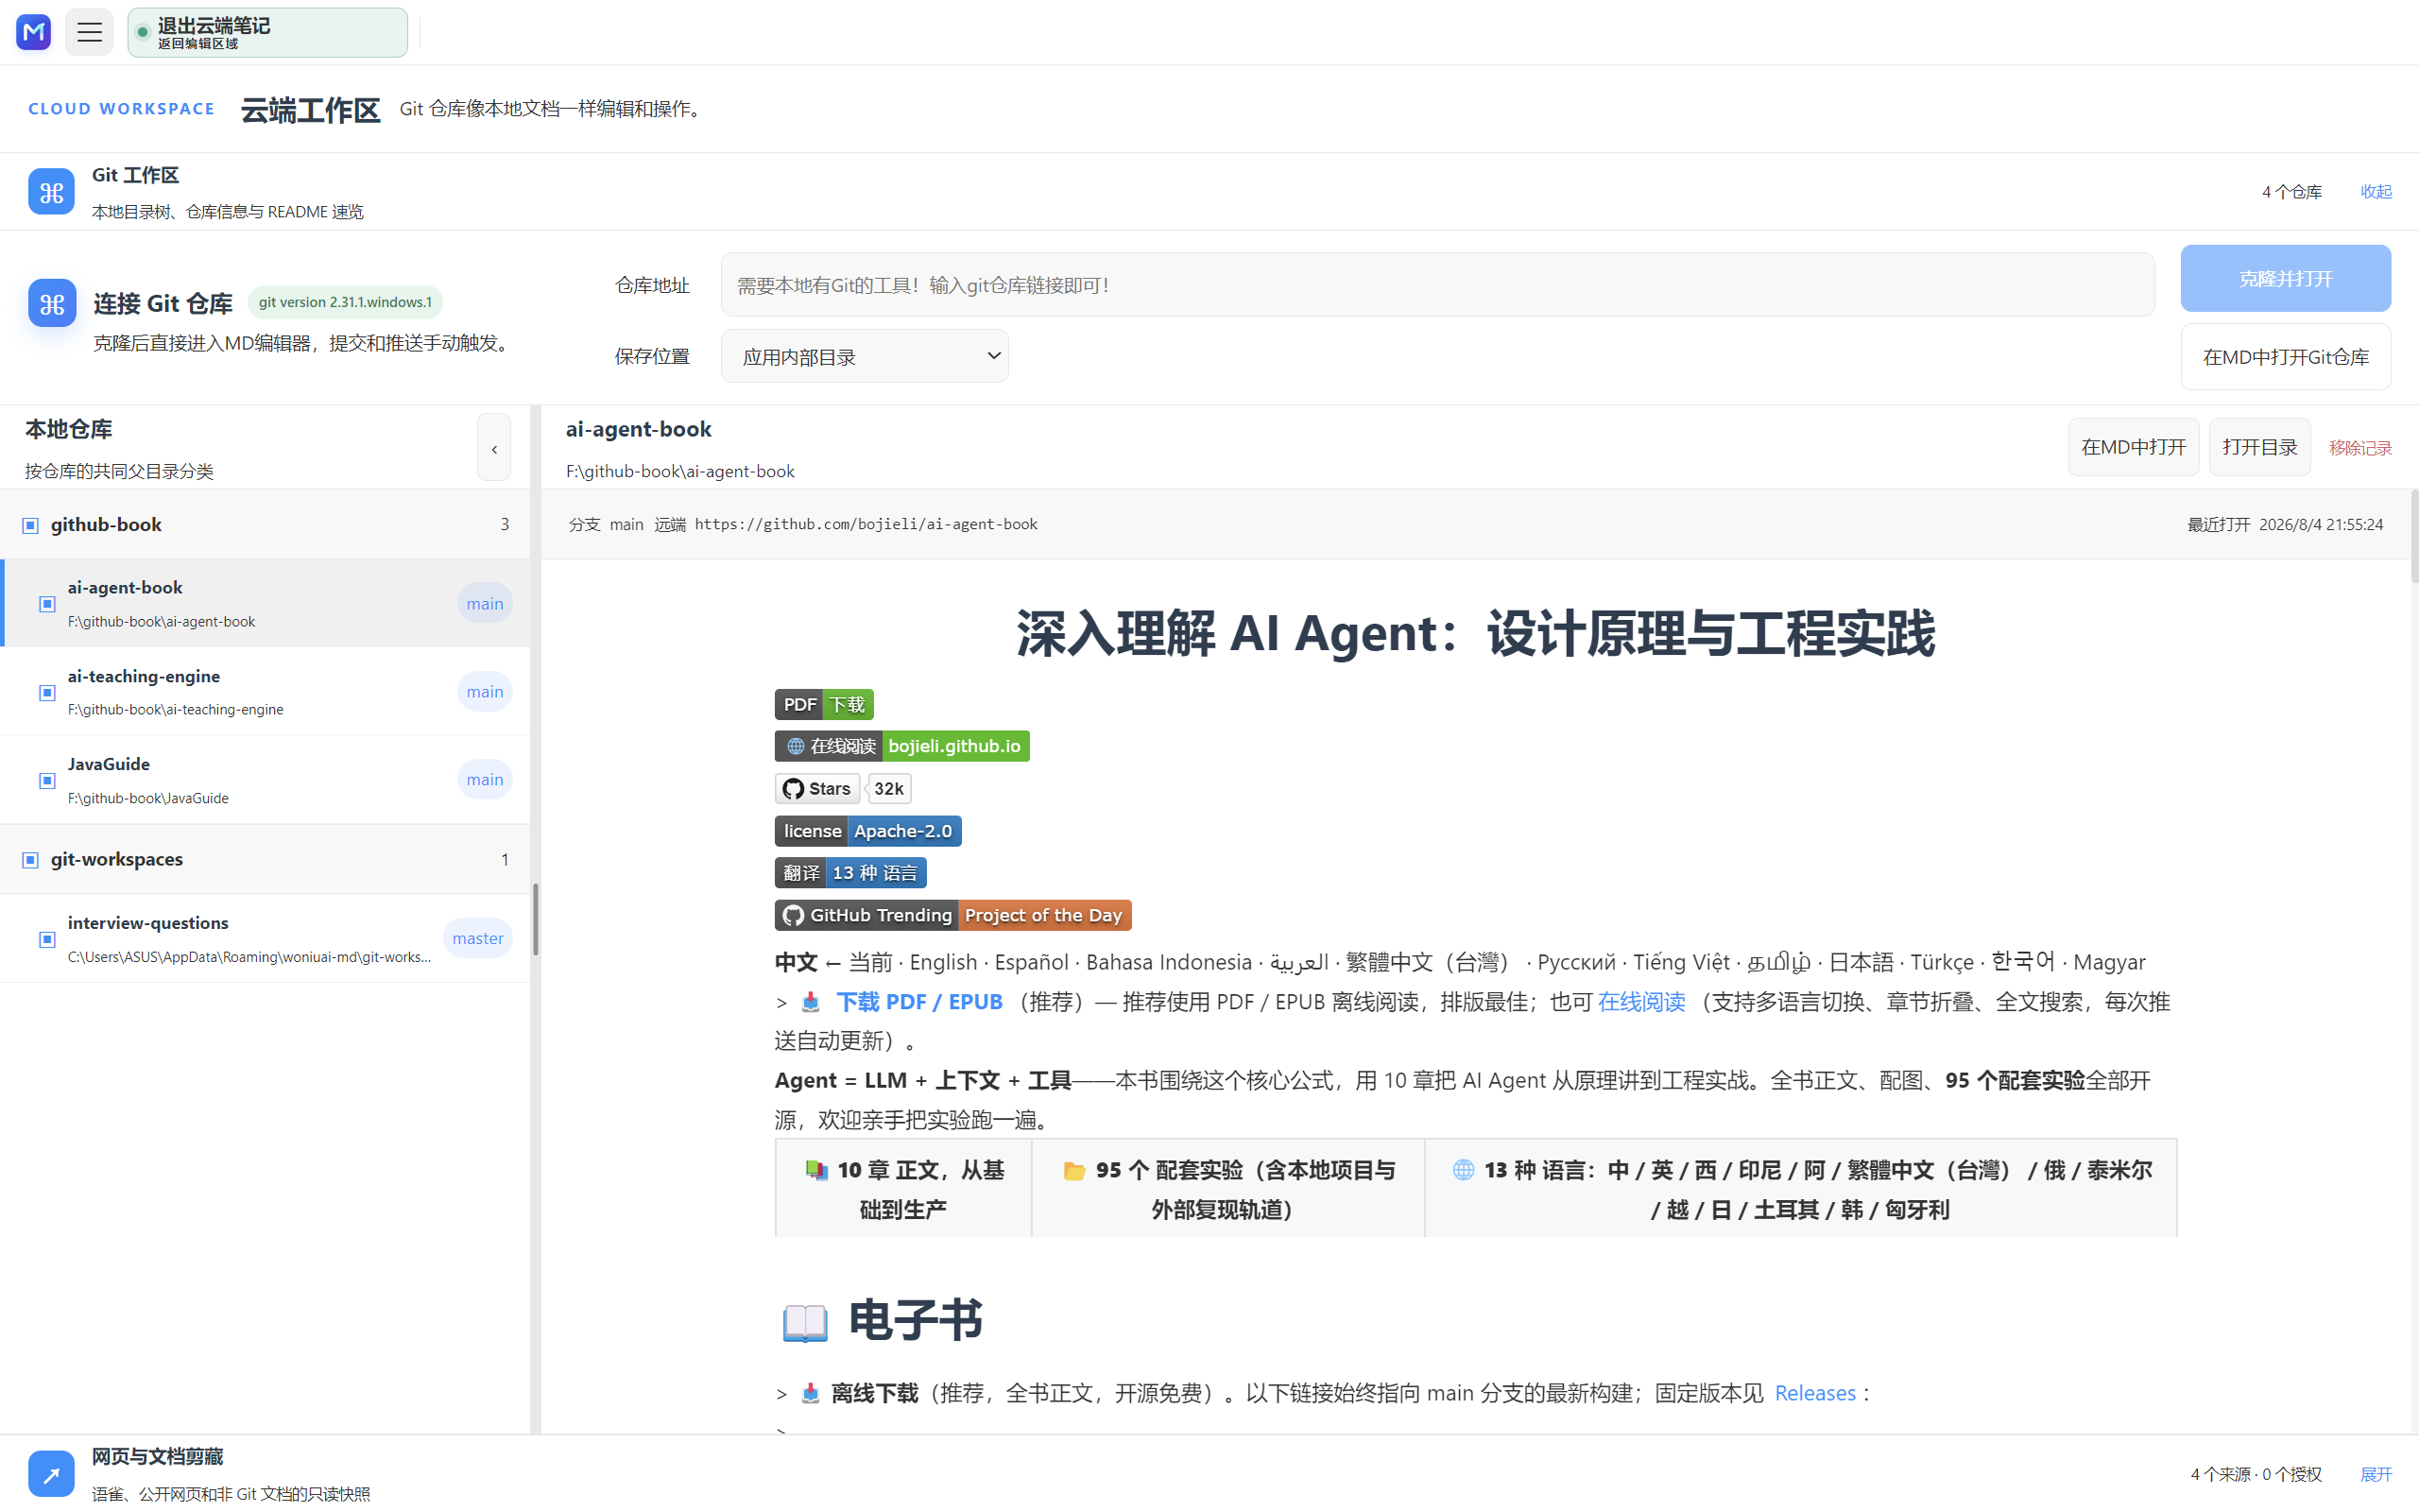The width and height of the screenshot is (2419, 1512).
Task: Click the 连接 Git 仓库 command icon
Action: click(x=52, y=303)
